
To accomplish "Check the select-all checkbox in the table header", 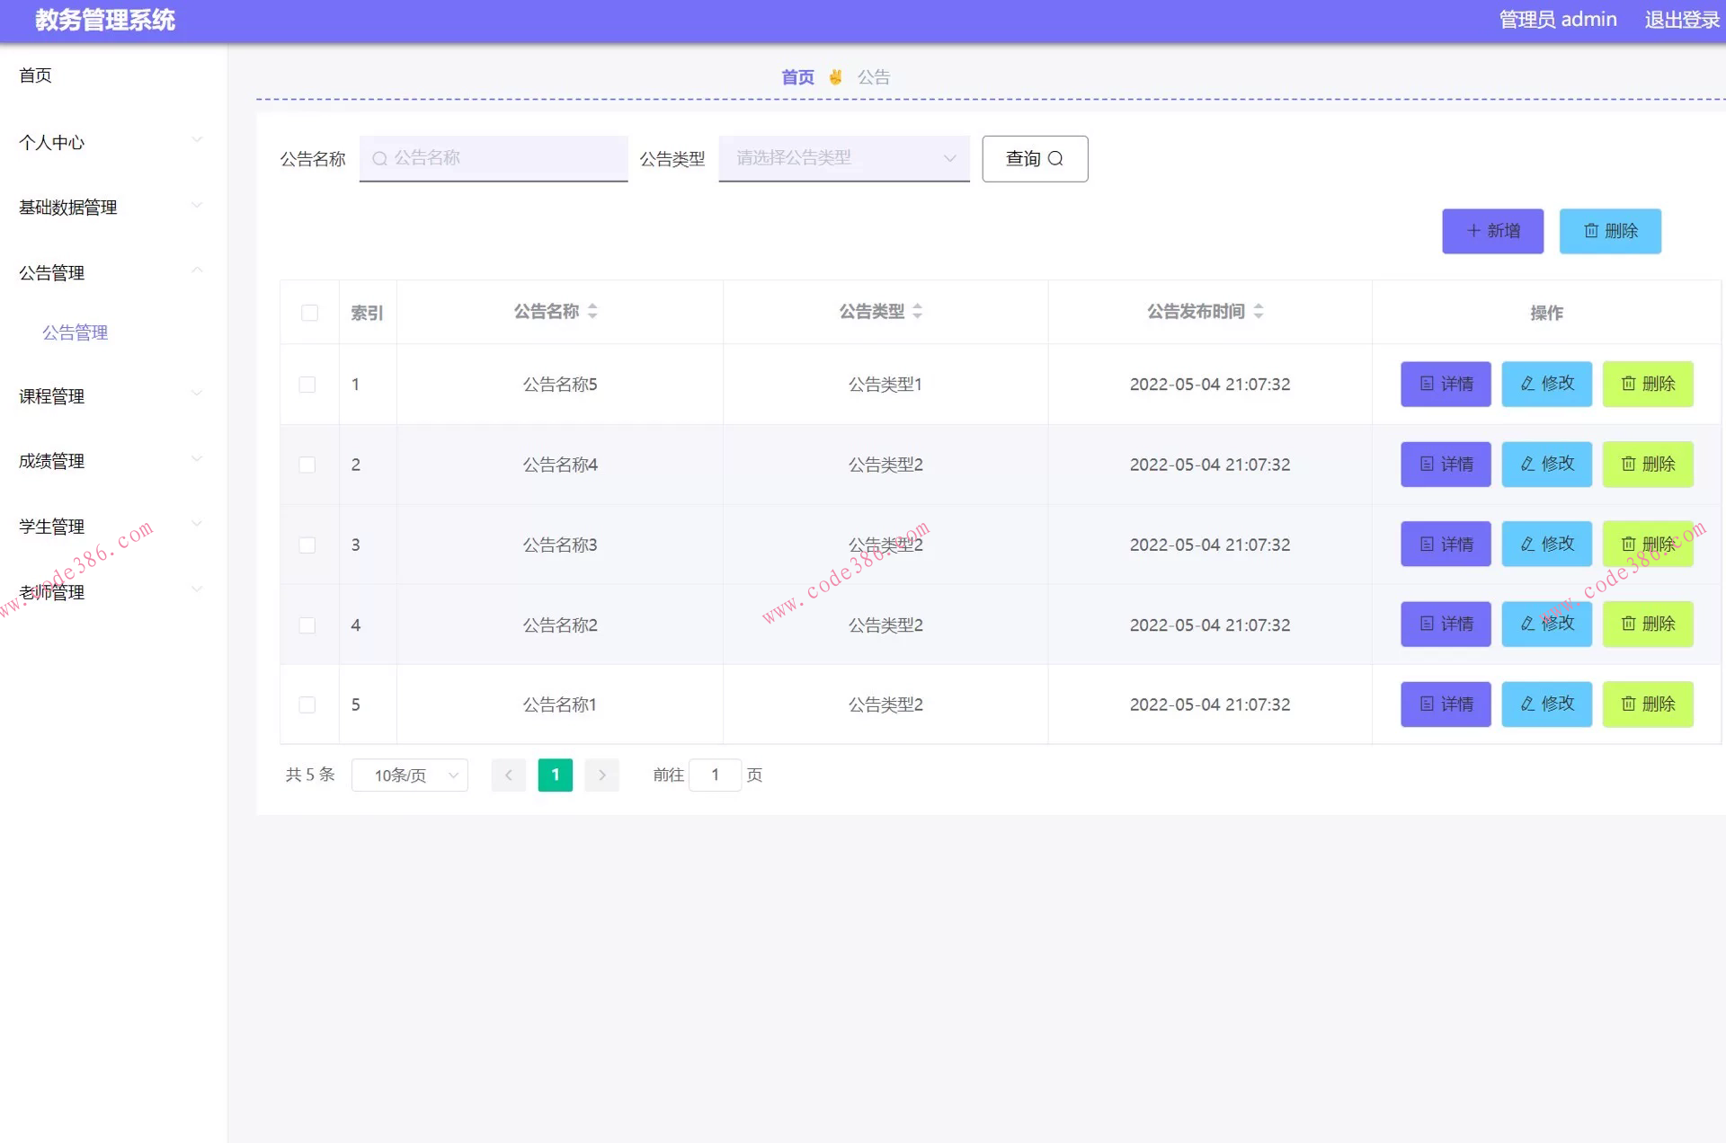I will click(309, 312).
